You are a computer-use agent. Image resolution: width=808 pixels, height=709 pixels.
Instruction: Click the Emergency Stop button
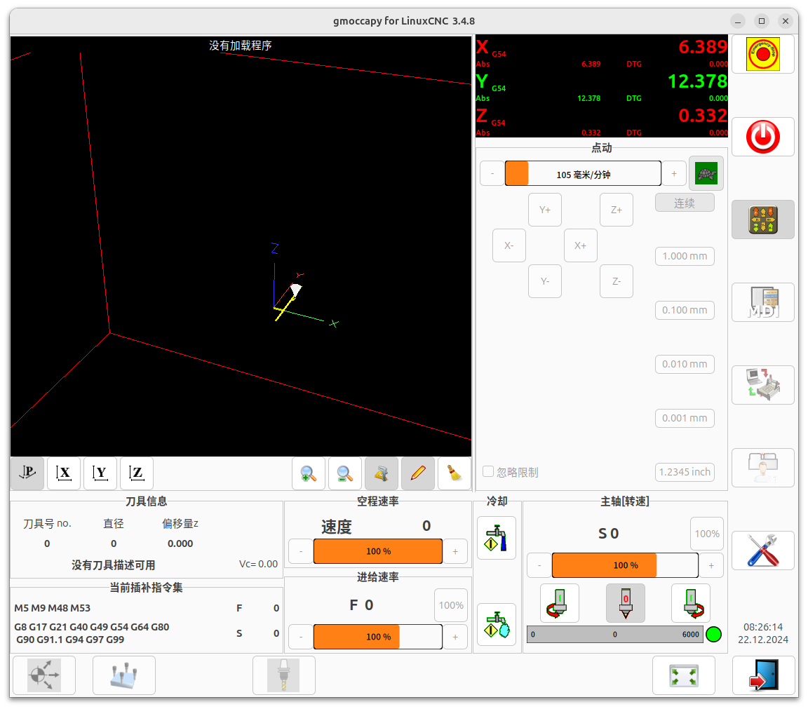[x=762, y=54]
